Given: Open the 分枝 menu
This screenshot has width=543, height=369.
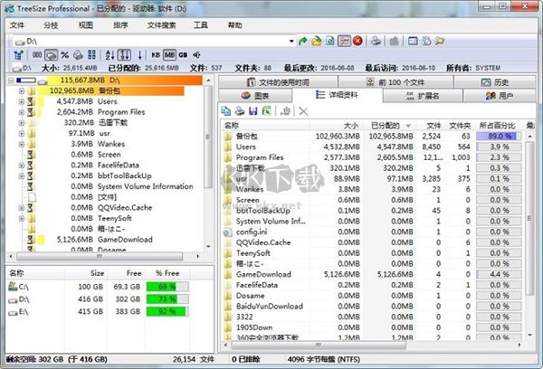Looking at the screenshot, I should coord(51,25).
